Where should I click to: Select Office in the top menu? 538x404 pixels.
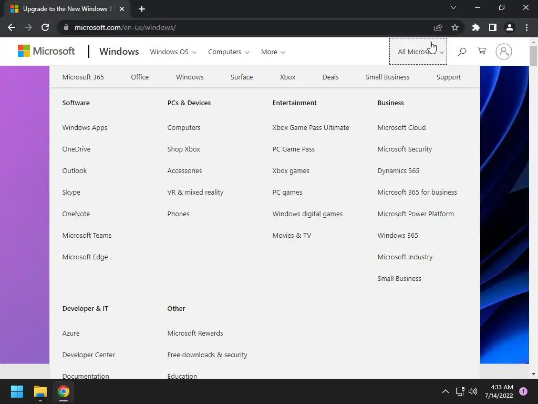140,77
